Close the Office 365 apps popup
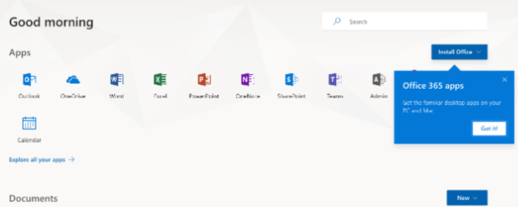The width and height of the screenshot is (518, 207). point(504,80)
